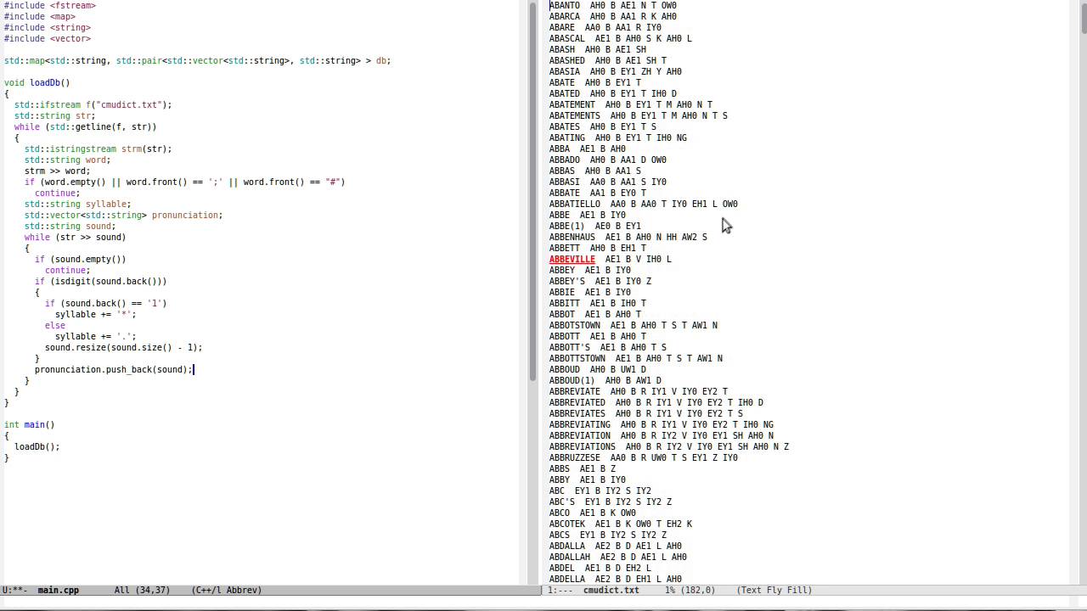Click the ABANTO entry in the dictionary

(x=613, y=5)
